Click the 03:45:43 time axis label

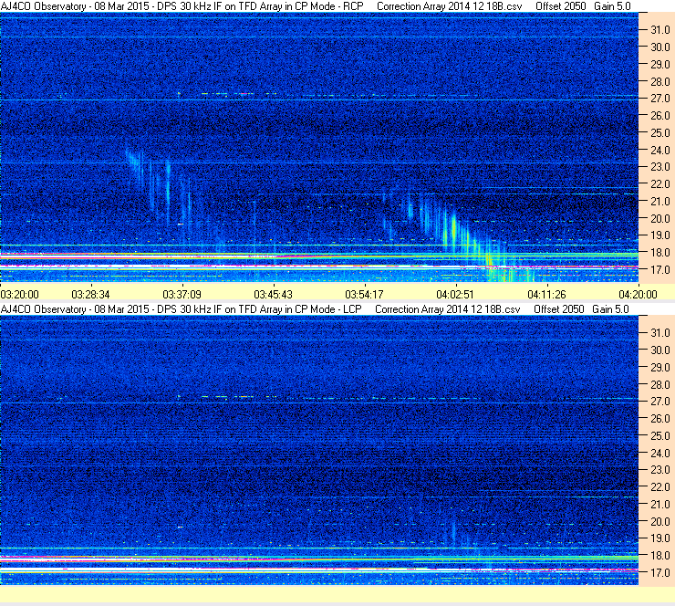click(x=273, y=294)
